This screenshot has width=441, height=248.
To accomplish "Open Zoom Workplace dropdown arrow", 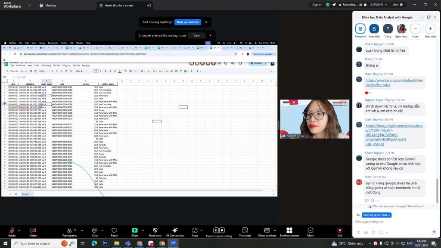I will pyautogui.click(x=29, y=5).
